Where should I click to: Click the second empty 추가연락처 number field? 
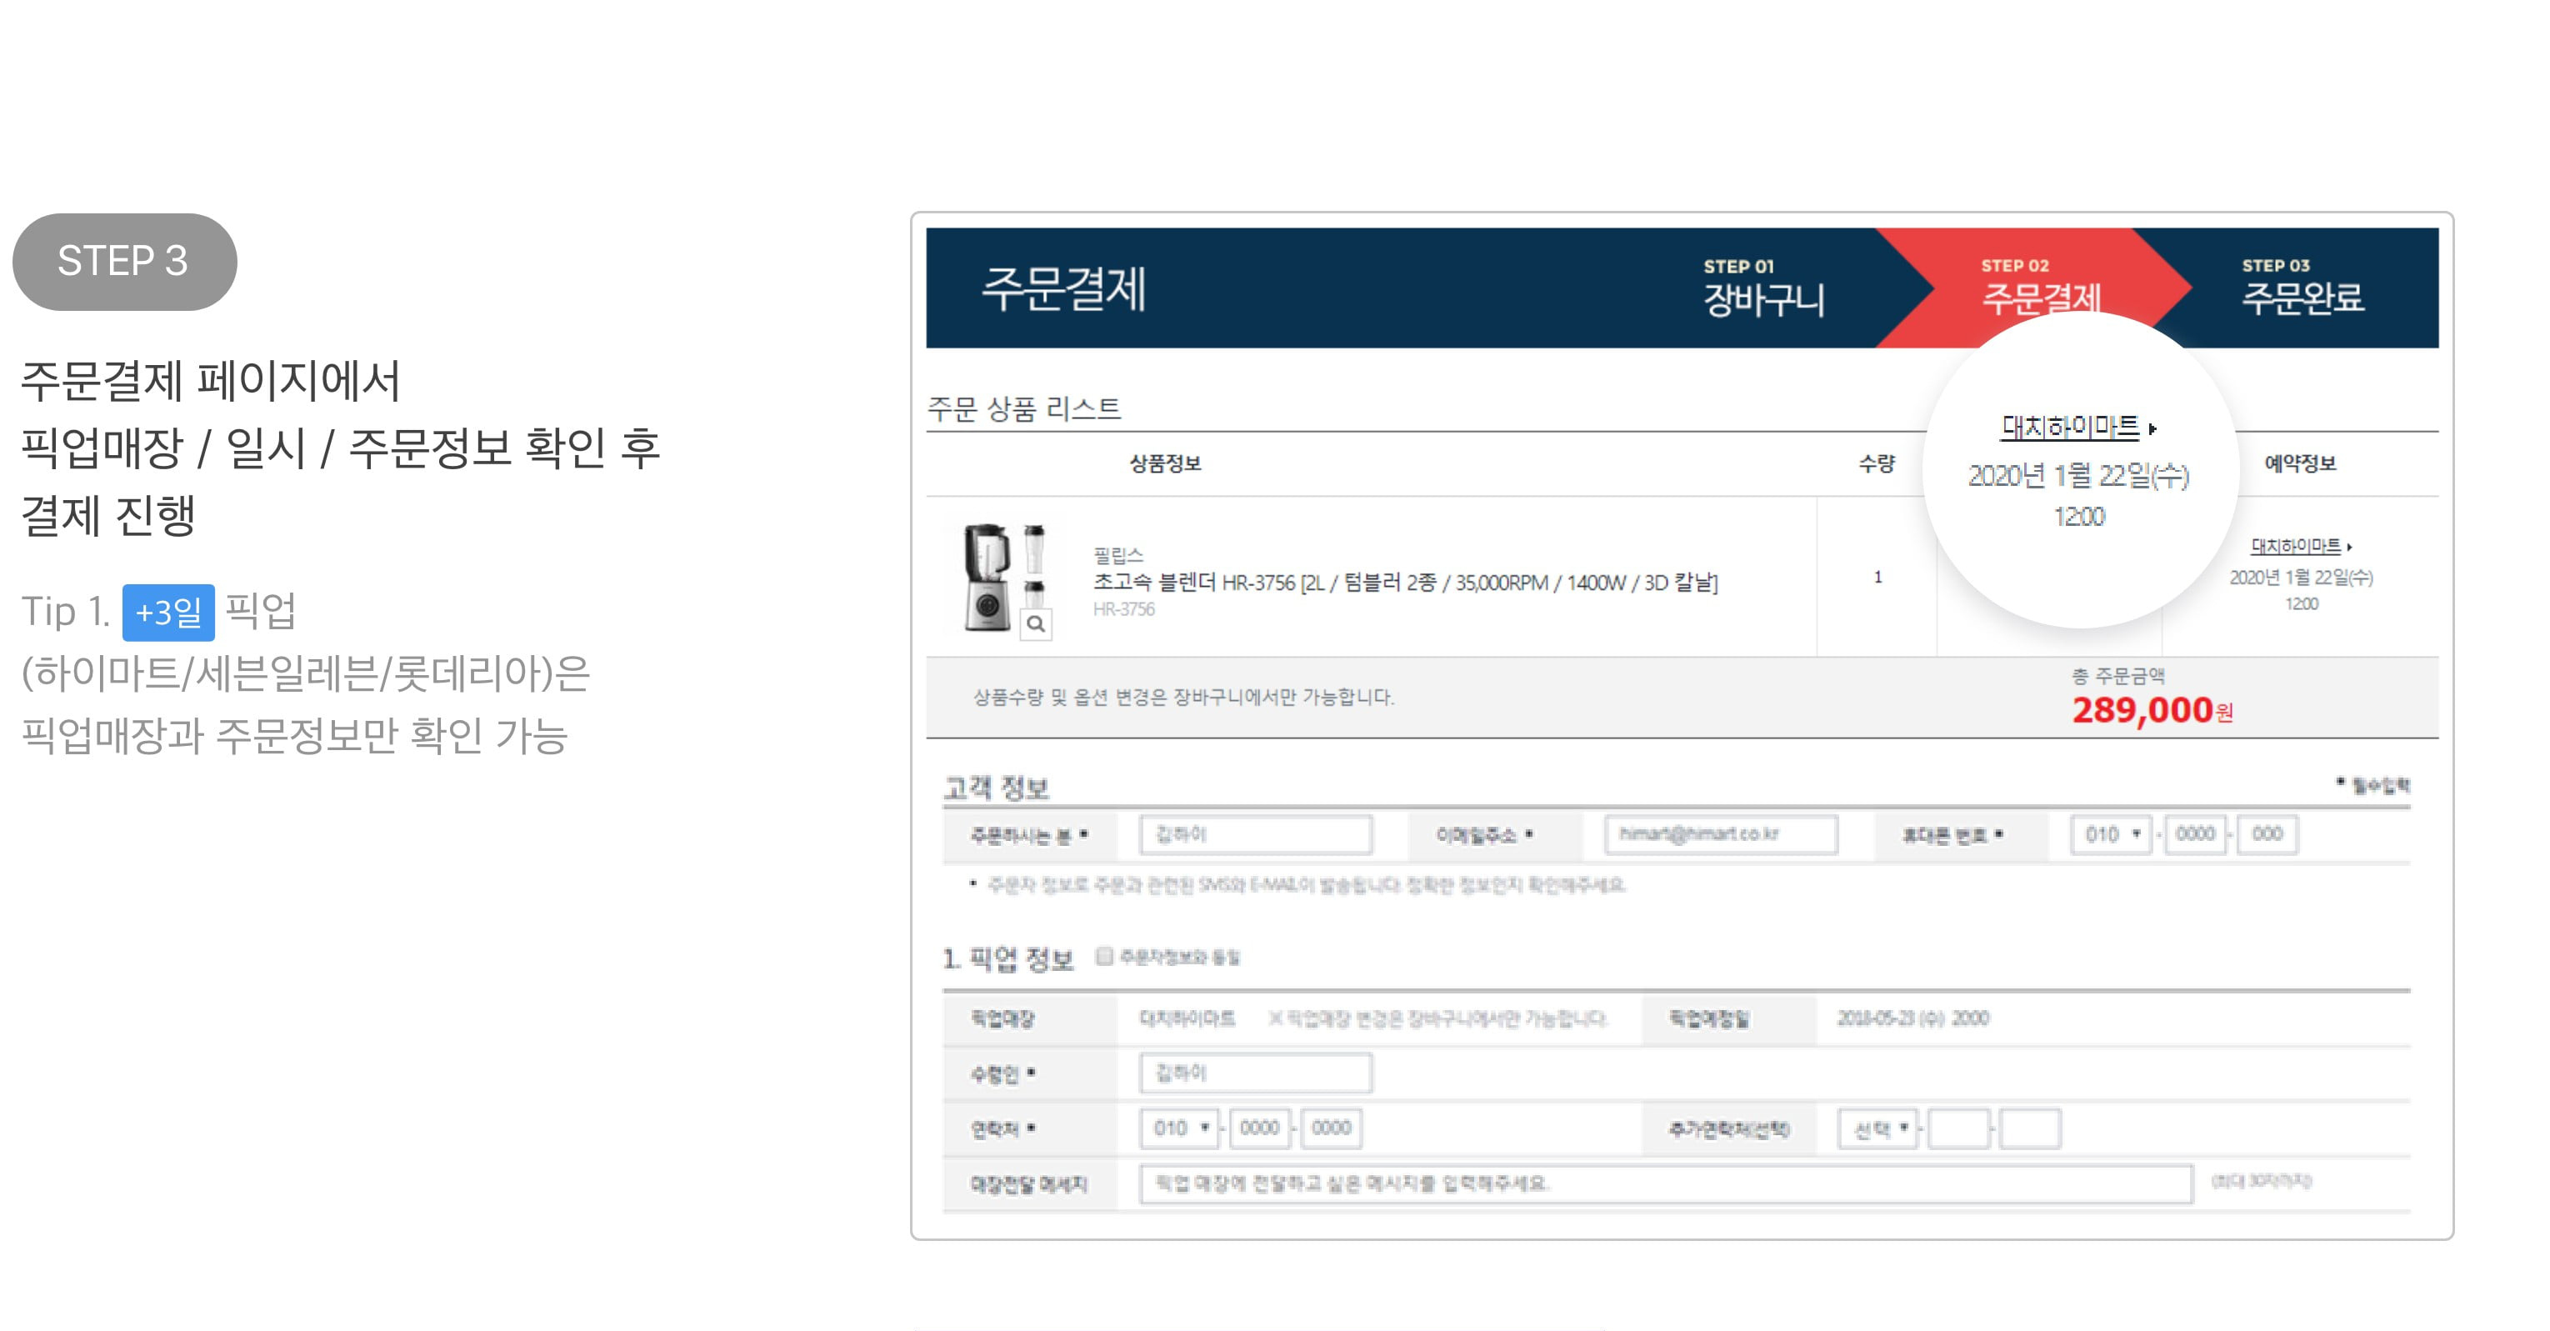2030,1129
